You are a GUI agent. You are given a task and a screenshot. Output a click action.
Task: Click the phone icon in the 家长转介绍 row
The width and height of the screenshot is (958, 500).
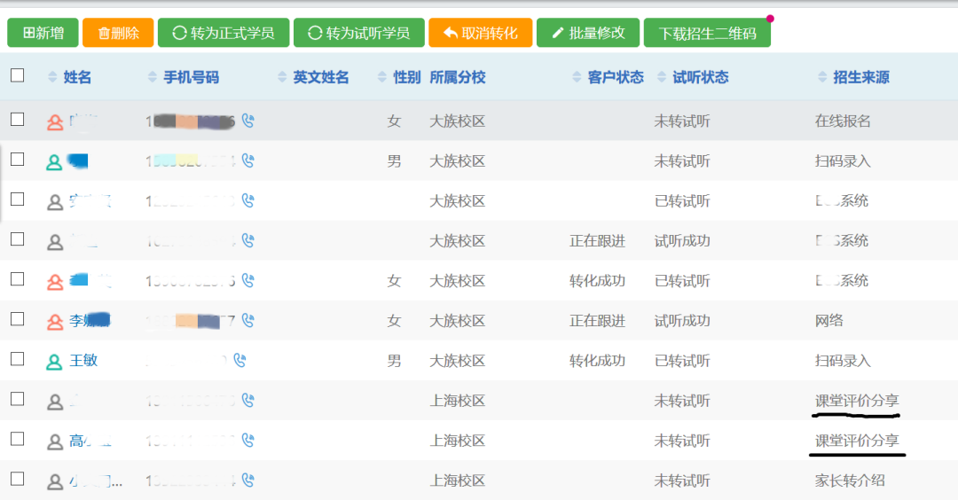pyautogui.click(x=248, y=480)
